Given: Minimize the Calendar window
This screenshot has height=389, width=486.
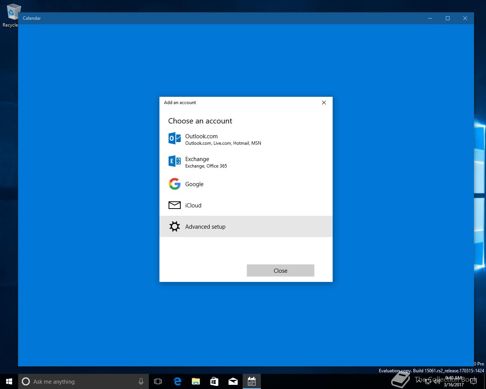Looking at the screenshot, I should click(x=430, y=18).
